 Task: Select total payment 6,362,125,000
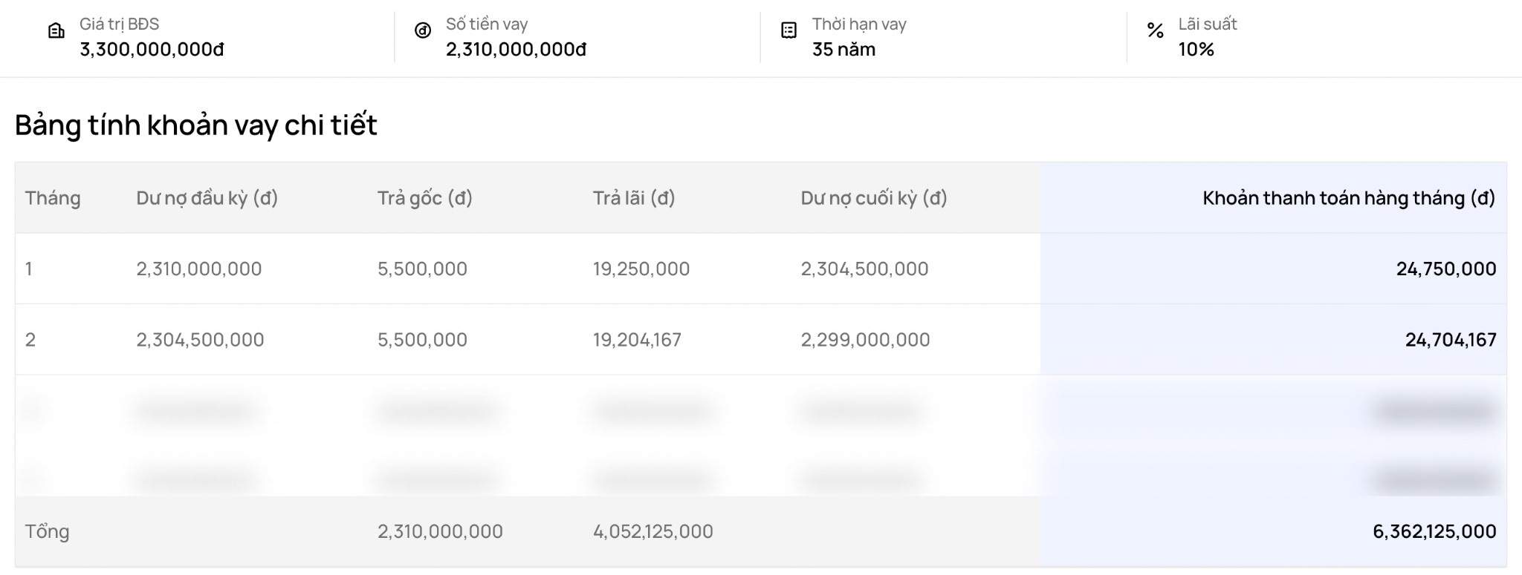[1434, 531]
